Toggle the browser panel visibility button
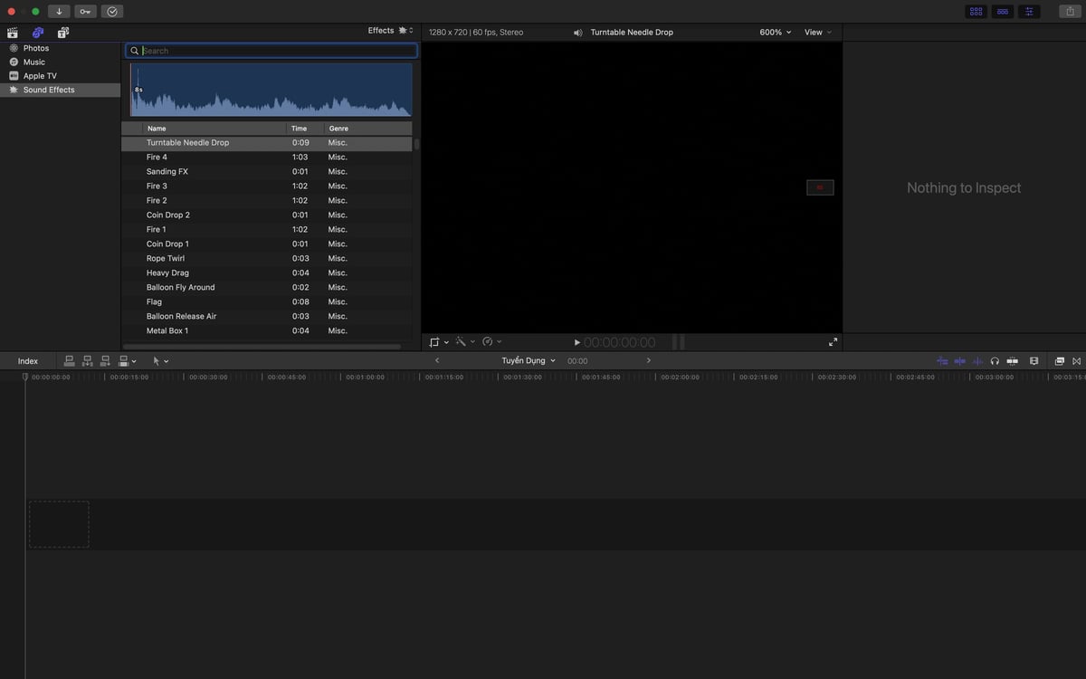This screenshot has height=679, width=1086. pos(976,12)
